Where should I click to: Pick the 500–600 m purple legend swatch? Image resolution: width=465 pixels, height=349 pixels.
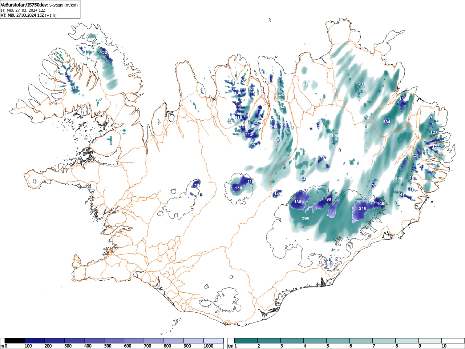(x=114, y=341)
